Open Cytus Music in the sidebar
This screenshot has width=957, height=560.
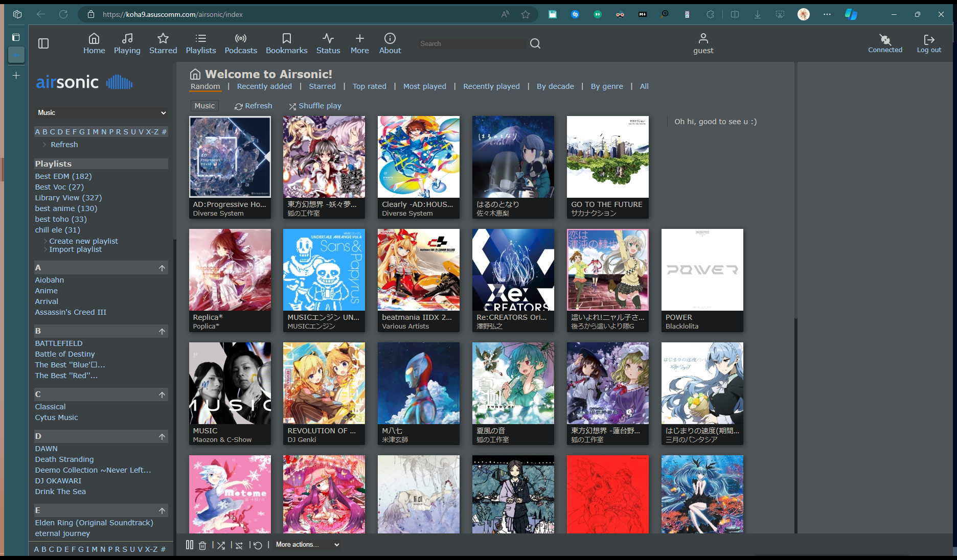click(56, 417)
